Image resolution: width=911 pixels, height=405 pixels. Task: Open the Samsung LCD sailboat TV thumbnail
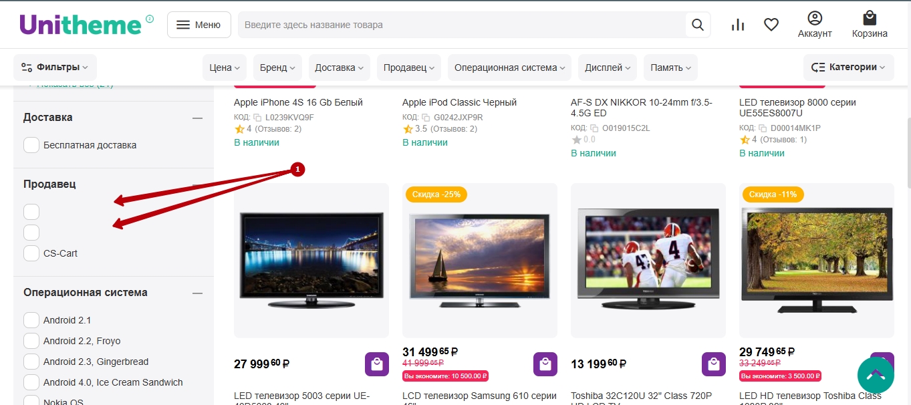[x=480, y=261]
